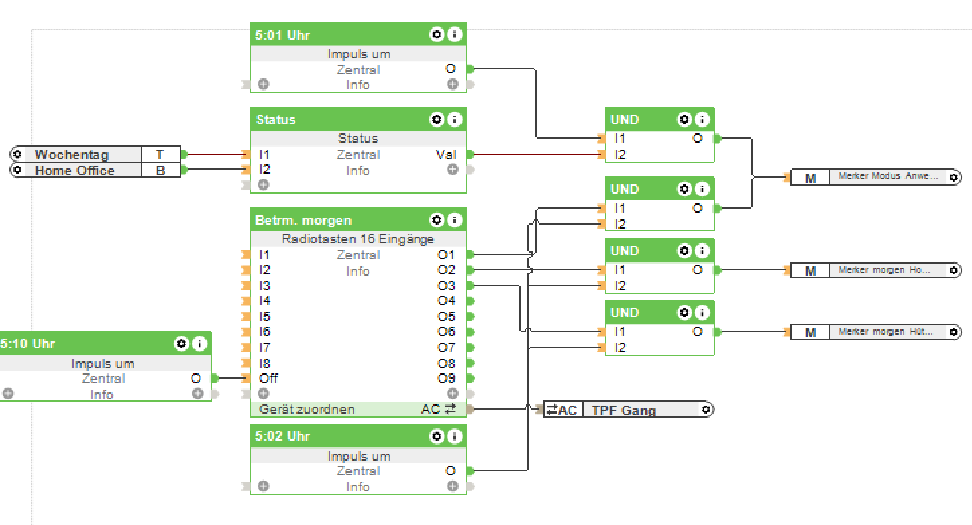
Task: Expand inputs with plus on Status block
Action: pyautogui.click(x=264, y=184)
